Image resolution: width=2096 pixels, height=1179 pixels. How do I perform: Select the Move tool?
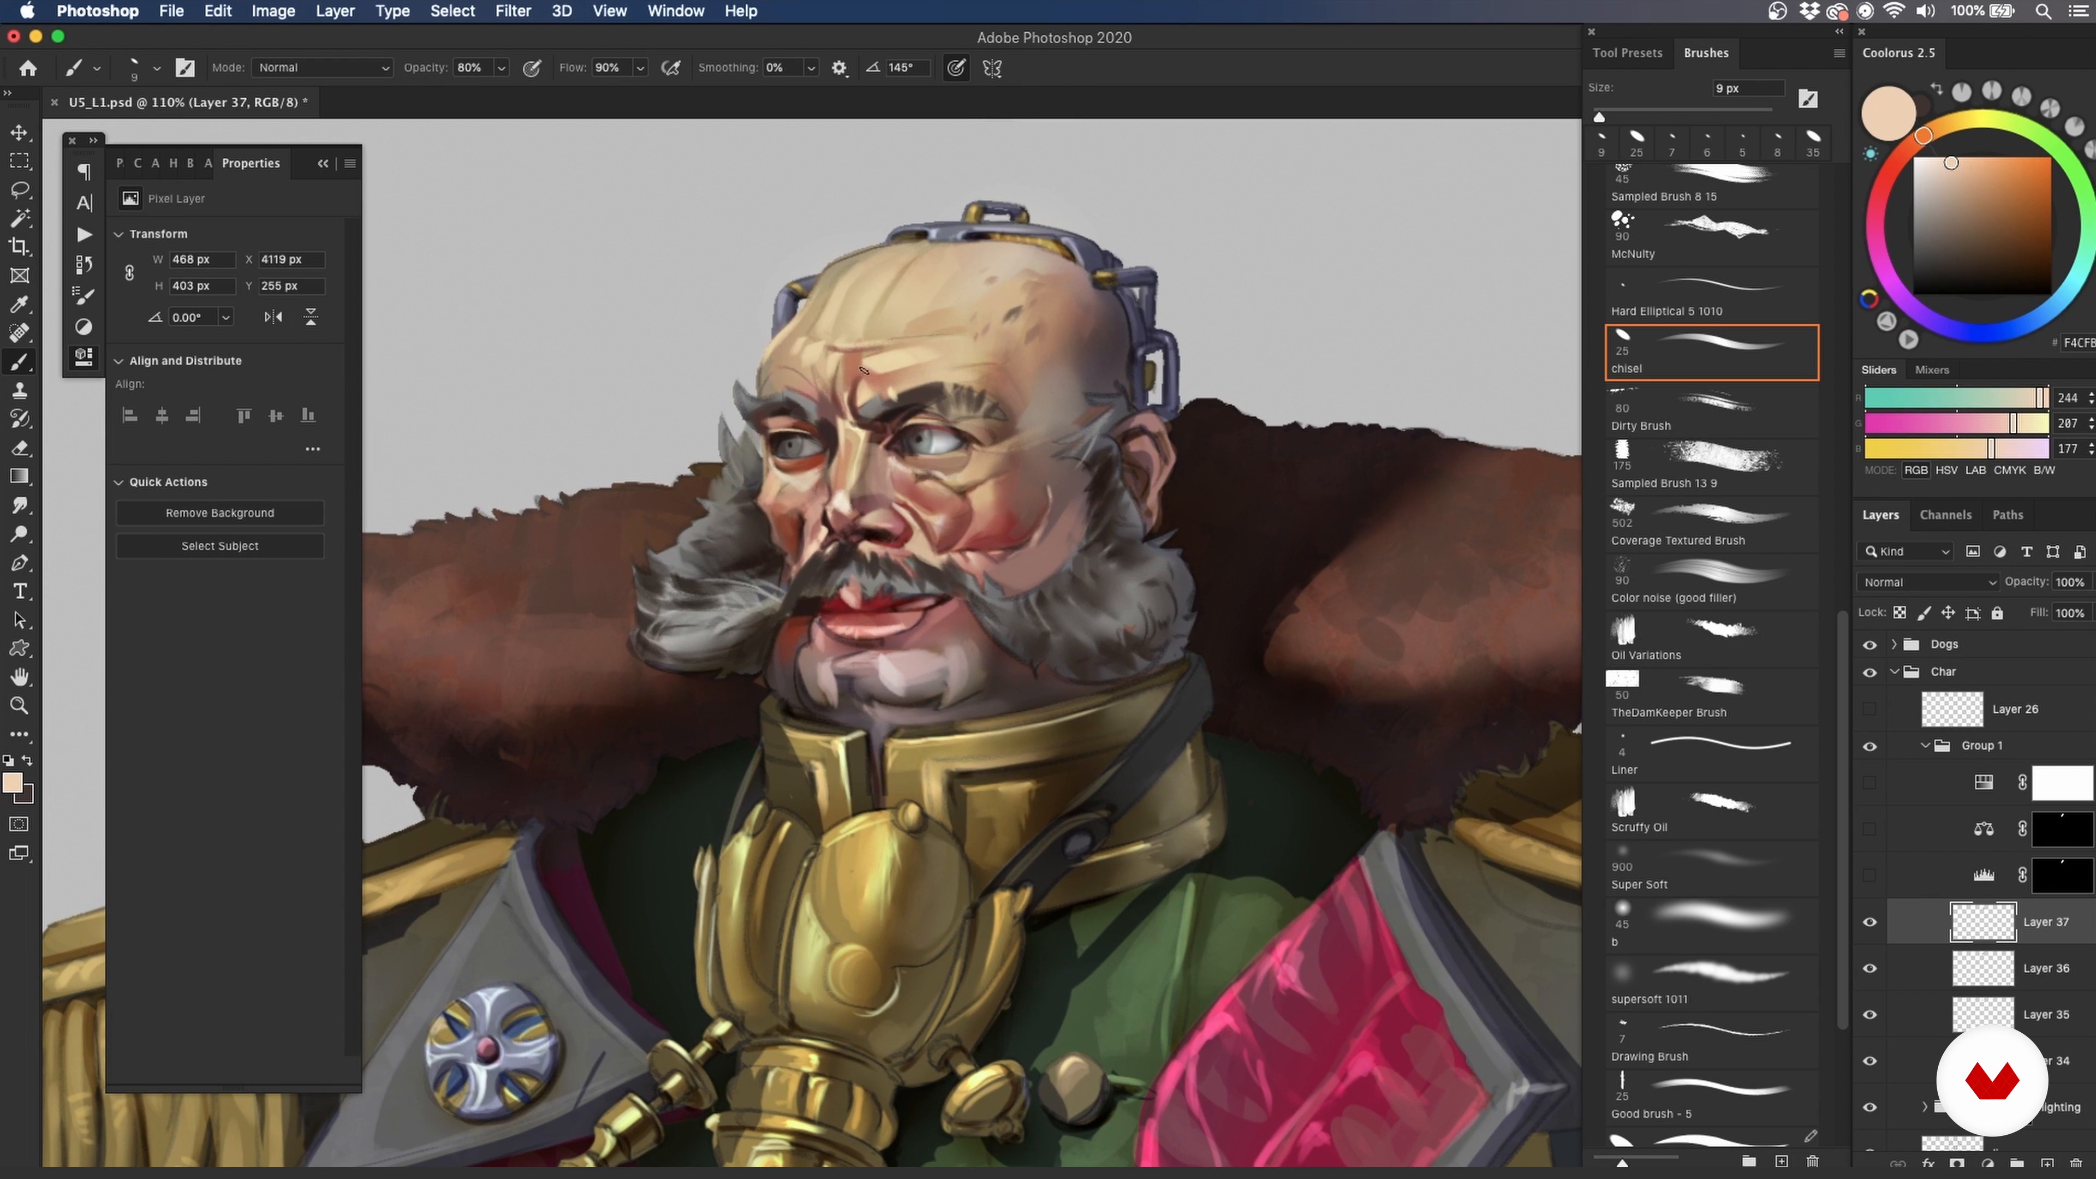click(20, 133)
